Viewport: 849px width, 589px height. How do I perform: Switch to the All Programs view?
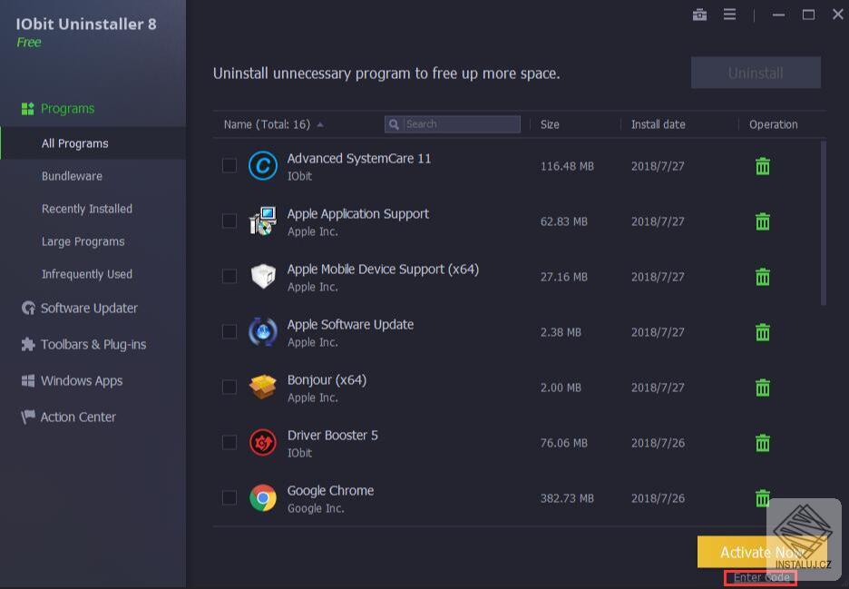click(x=75, y=142)
